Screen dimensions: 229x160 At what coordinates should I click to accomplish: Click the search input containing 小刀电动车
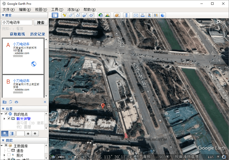click(x=17, y=23)
